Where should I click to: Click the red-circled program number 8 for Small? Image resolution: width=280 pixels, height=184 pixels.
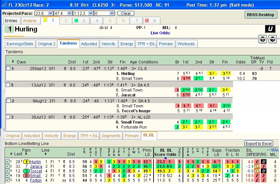pyautogui.click(x=26, y=176)
